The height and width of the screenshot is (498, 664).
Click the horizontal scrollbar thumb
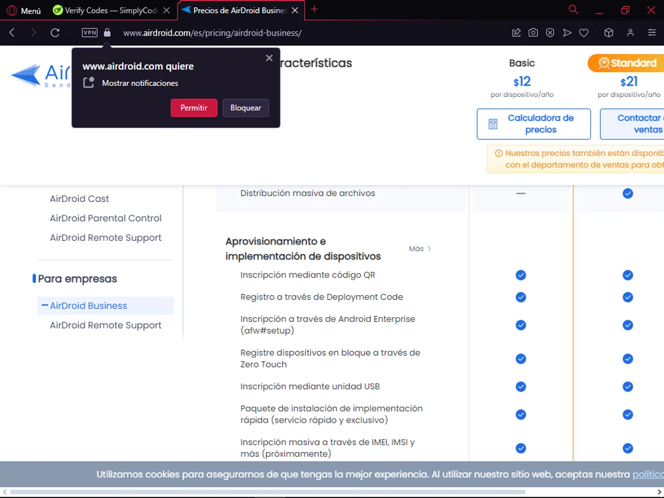tap(267, 492)
